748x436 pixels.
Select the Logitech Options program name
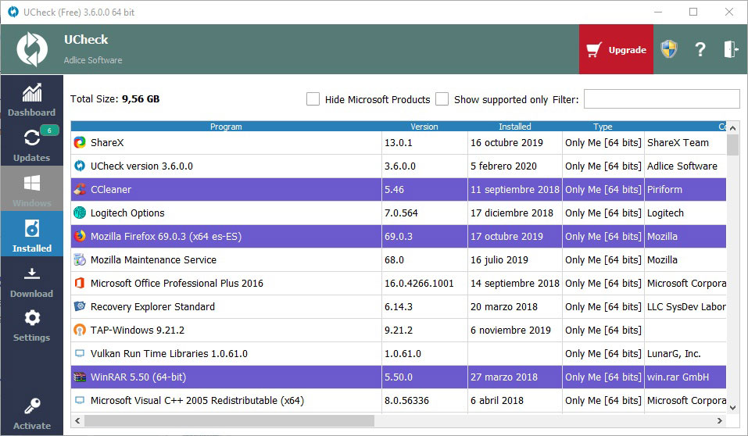[x=127, y=213]
